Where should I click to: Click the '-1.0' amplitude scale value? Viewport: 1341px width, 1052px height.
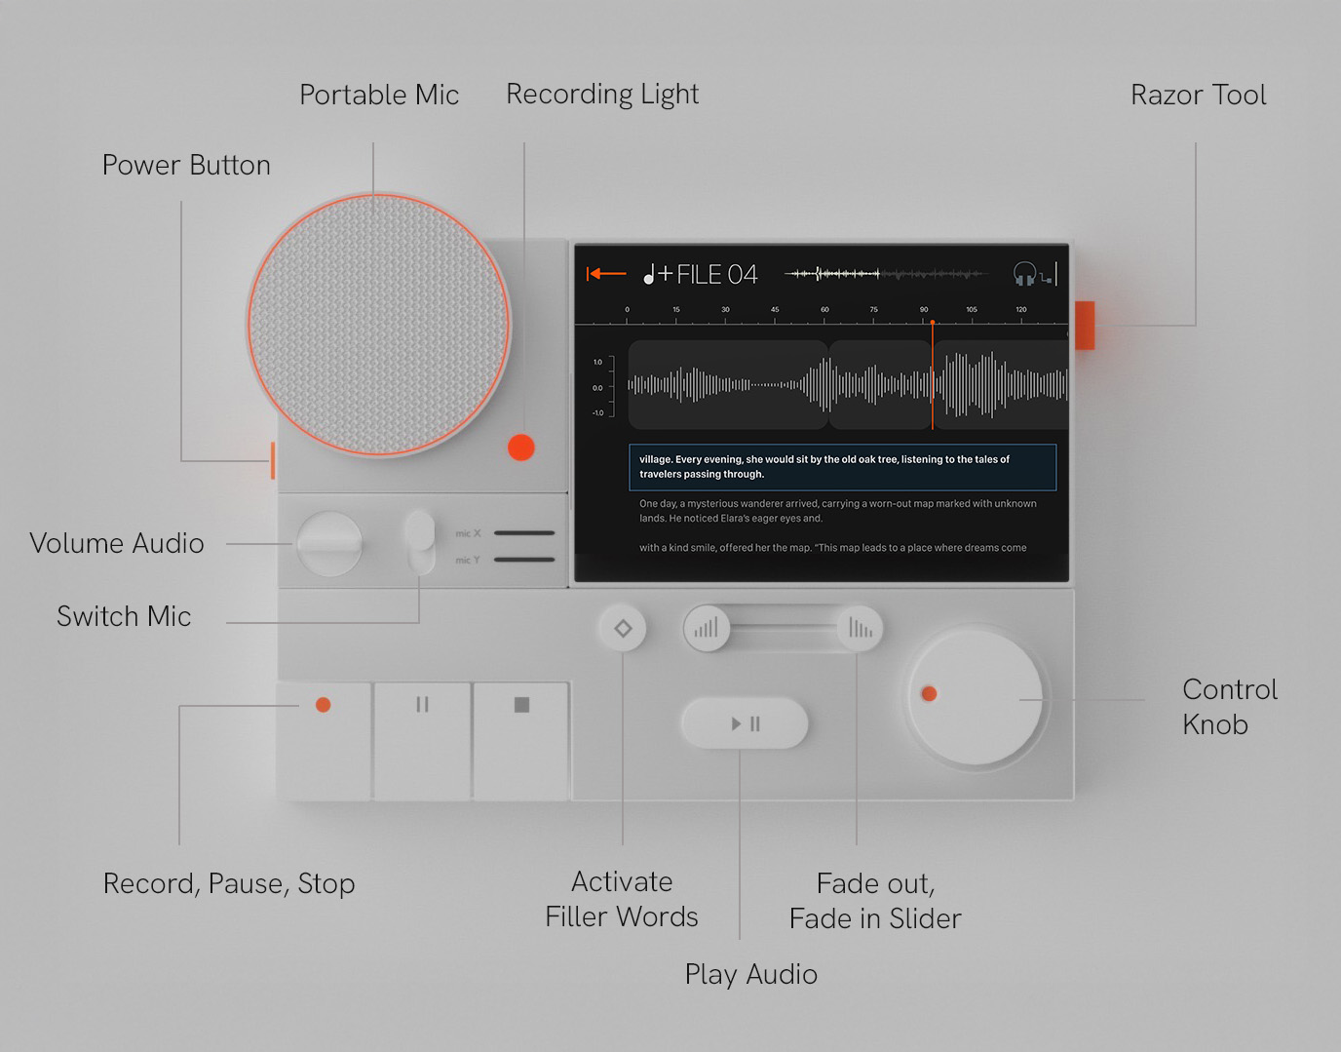tap(597, 413)
